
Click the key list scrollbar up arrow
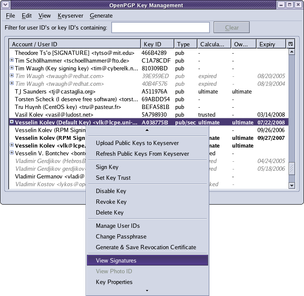292,51
